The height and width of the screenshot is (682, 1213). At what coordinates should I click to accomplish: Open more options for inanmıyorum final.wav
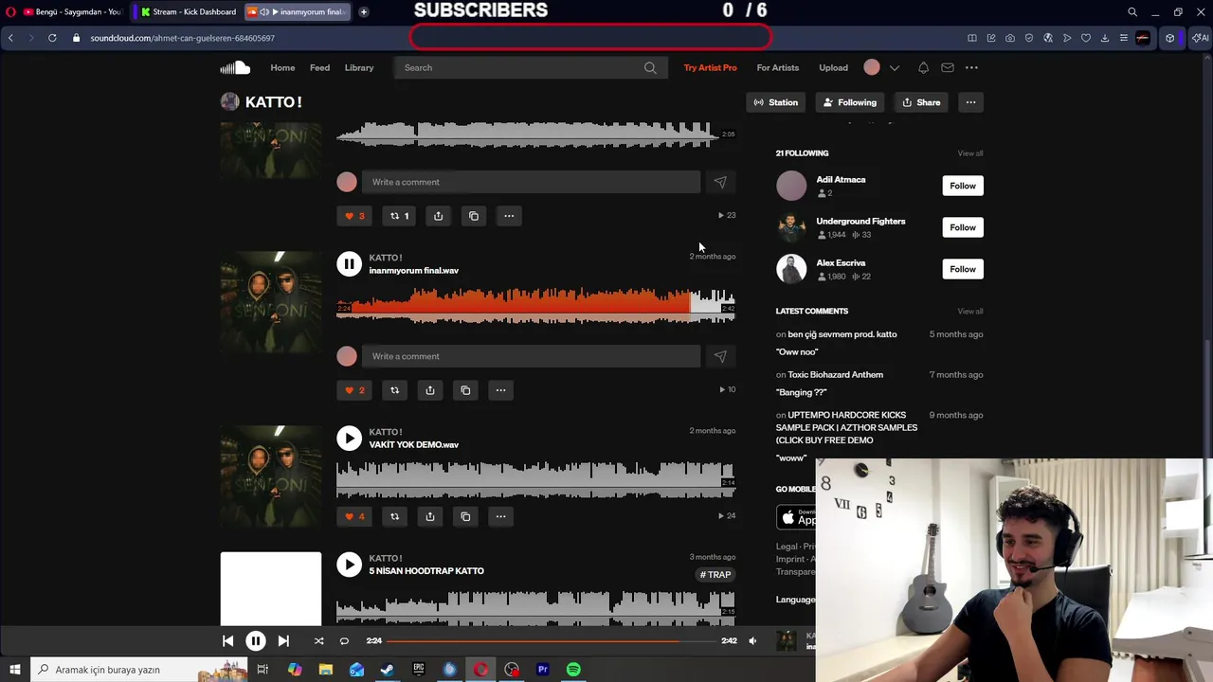[x=500, y=390]
